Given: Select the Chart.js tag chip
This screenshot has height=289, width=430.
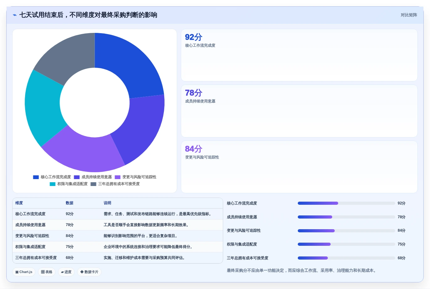Looking at the screenshot, I should [x=24, y=272].
